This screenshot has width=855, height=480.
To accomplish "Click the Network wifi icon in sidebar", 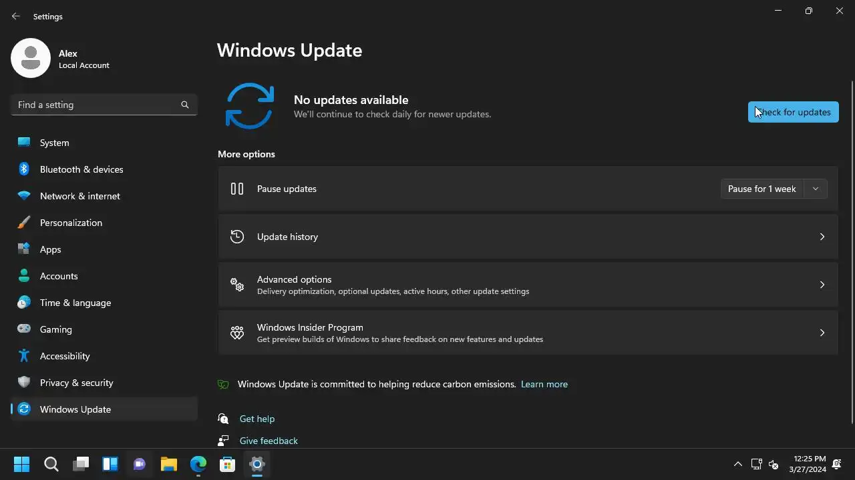I will tap(24, 196).
